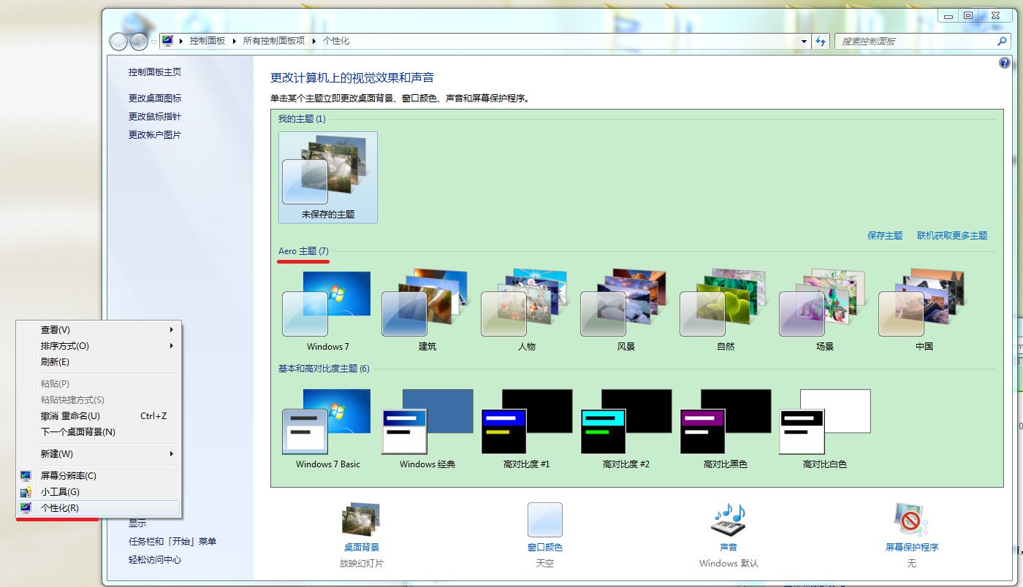
Task: Click the 屏幕分辨率 monitor icon
Action: pyautogui.click(x=26, y=476)
